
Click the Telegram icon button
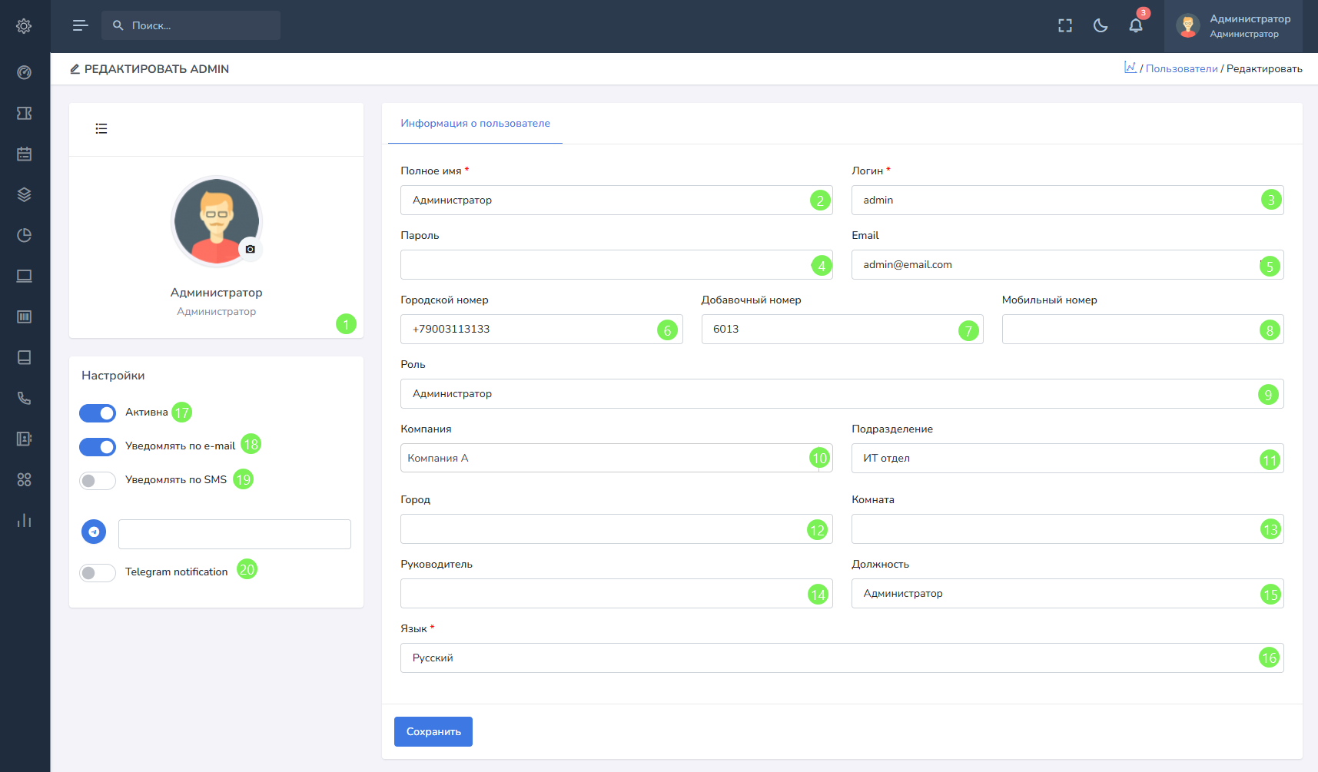point(94,532)
